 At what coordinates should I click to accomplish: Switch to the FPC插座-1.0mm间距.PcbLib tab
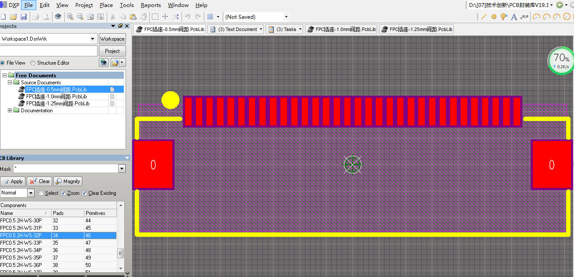[341, 29]
